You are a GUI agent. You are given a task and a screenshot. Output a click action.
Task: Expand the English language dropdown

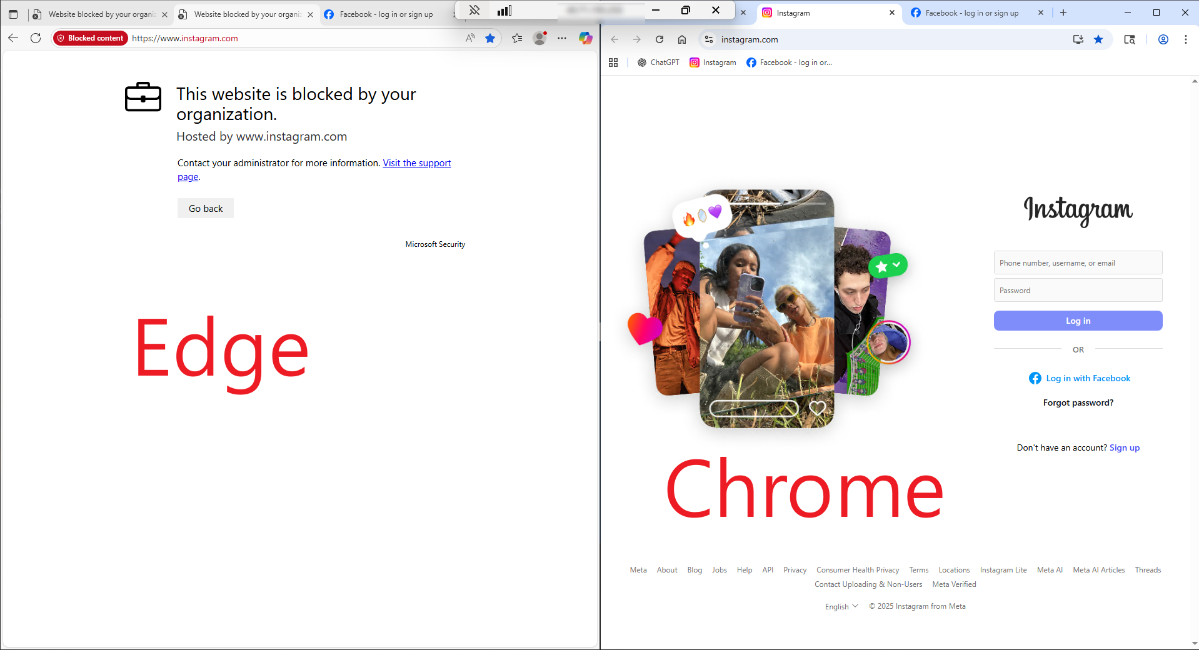(841, 606)
